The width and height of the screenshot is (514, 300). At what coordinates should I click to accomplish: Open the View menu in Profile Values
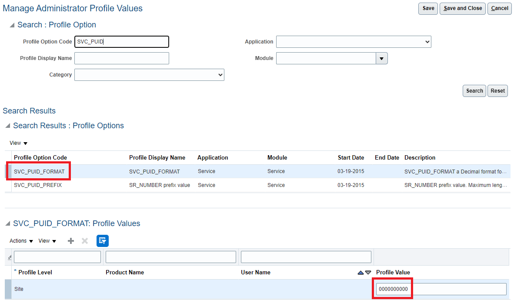coord(47,240)
